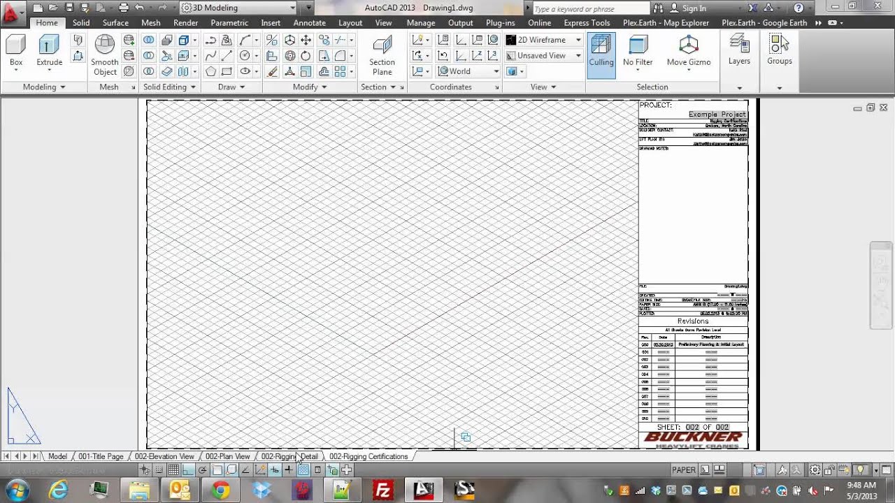Open the 2D Wireframe visual style dropdown
The width and height of the screenshot is (895, 503).
click(x=543, y=40)
